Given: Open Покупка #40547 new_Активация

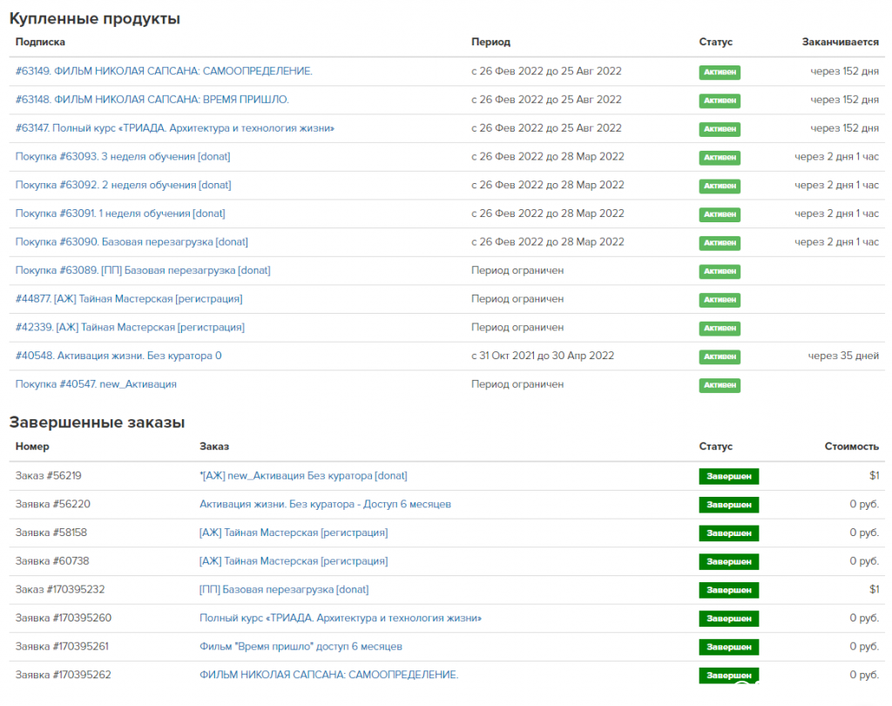Looking at the screenshot, I should 96,384.
